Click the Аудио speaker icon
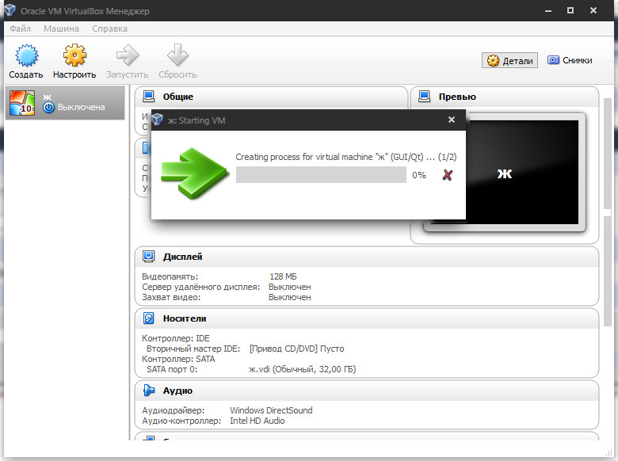Viewport: 618px width, 461px height. tap(149, 390)
